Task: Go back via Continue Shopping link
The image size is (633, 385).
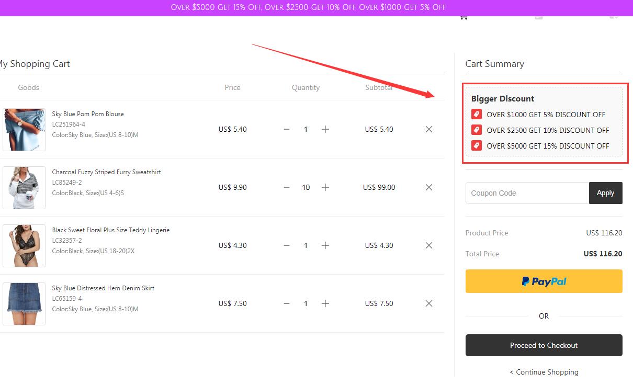Action: coord(544,372)
